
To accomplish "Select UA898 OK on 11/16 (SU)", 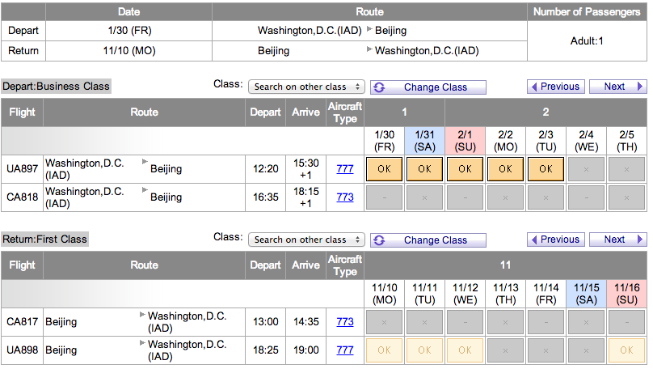I will pyautogui.click(x=627, y=350).
